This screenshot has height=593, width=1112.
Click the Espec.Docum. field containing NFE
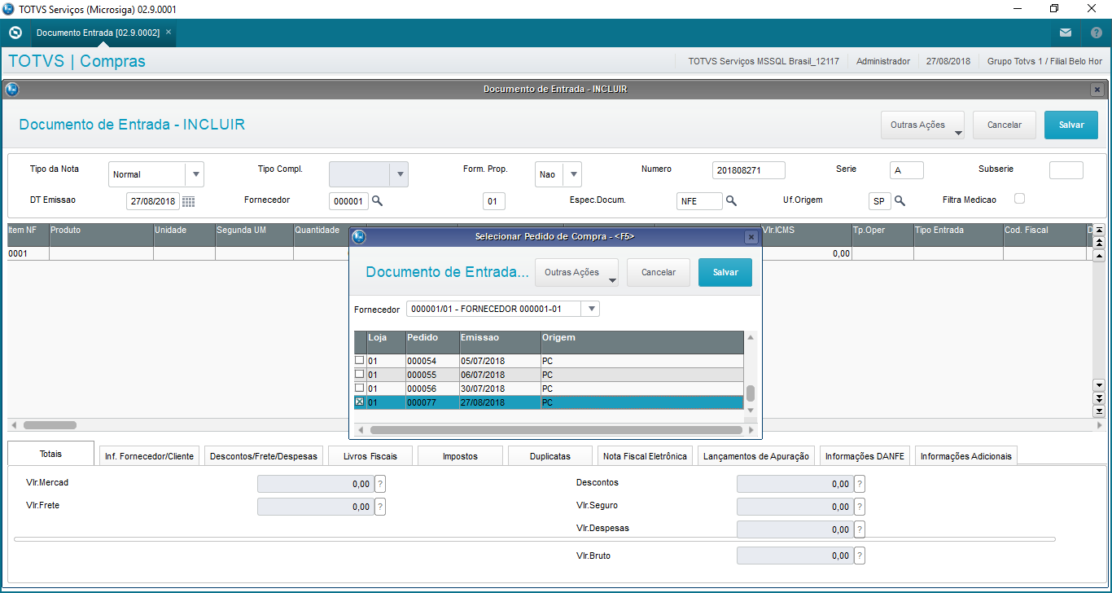[x=699, y=200]
